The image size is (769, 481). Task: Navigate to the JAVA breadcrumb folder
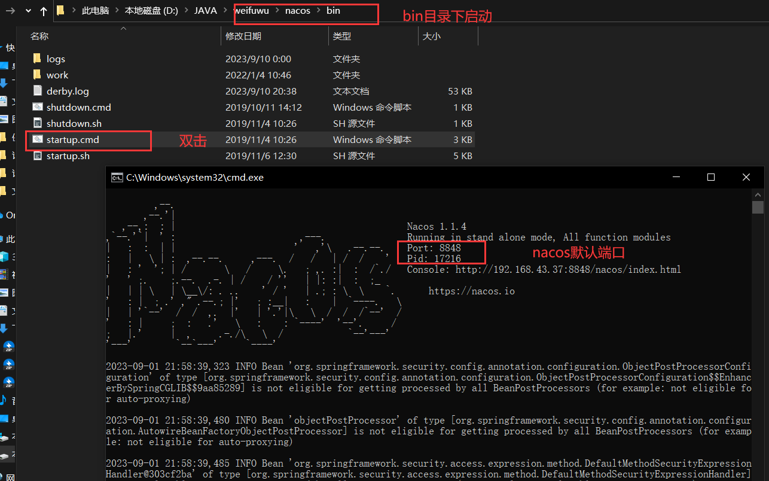point(206,11)
